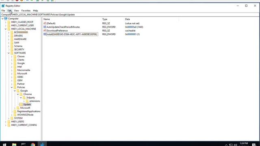260x146 pixels.
Task: Click the '0x00000001 (1)' data cell
Action: pos(132,34)
